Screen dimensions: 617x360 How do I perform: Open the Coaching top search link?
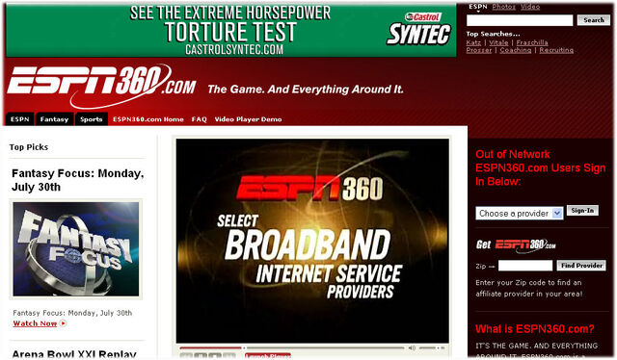coord(516,50)
